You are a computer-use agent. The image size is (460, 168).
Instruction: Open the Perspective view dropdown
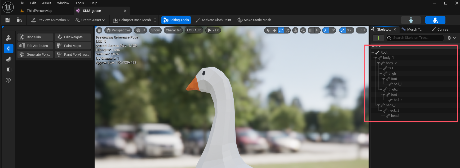(x=118, y=30)
